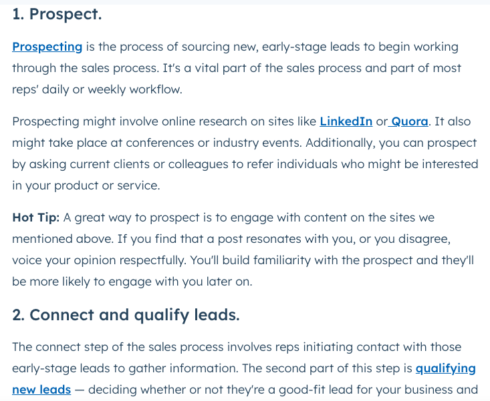
Task: Open the "qualifying new leads" link
Action: [x=445, y=368]
